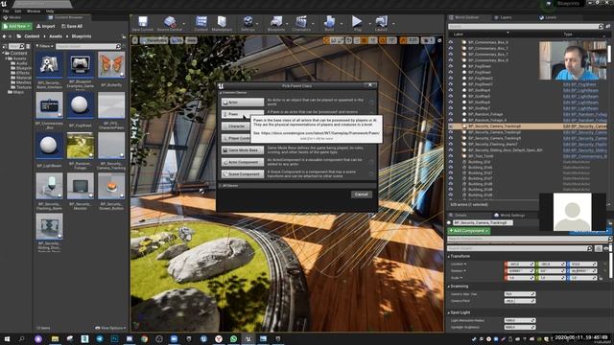Click the Add New button
The image size is (614, 345).
tap(17, 26)
